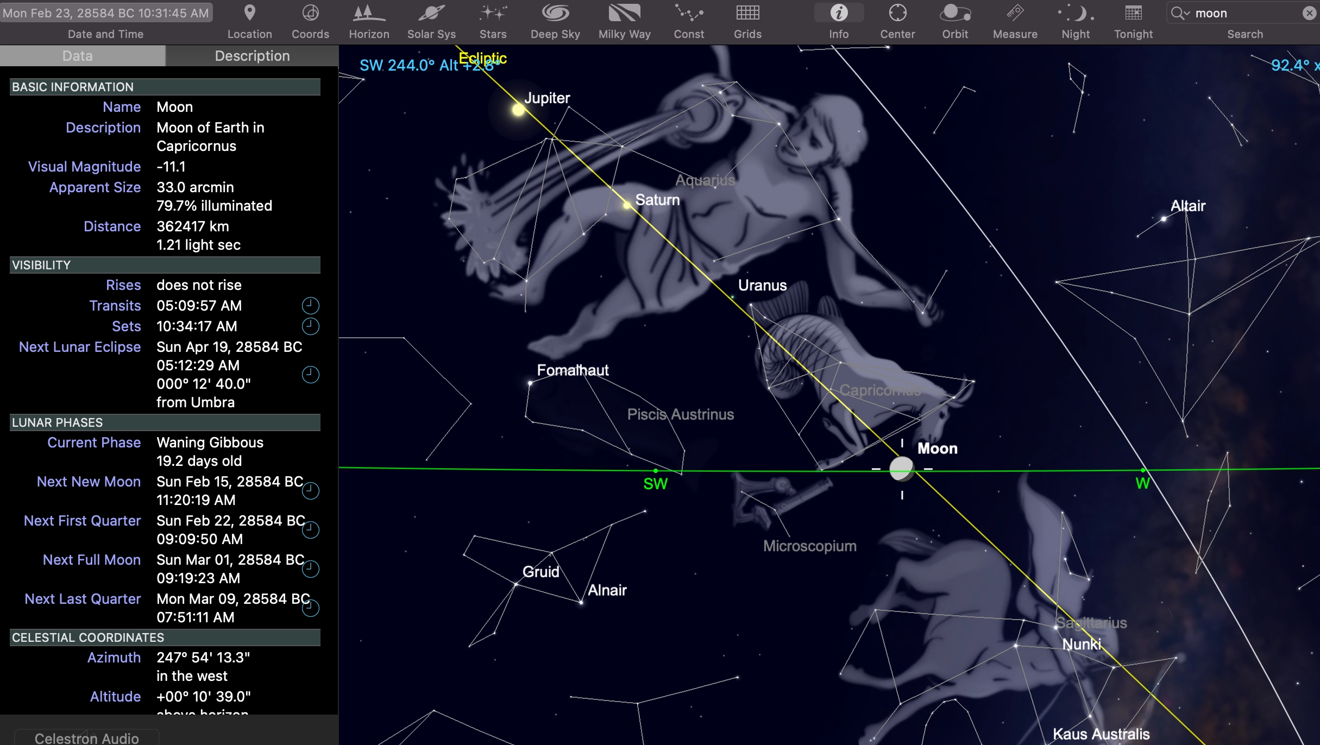
Task: Click the Coords toolbar icon
Action: pyautogui.click(x=310, y=13)
